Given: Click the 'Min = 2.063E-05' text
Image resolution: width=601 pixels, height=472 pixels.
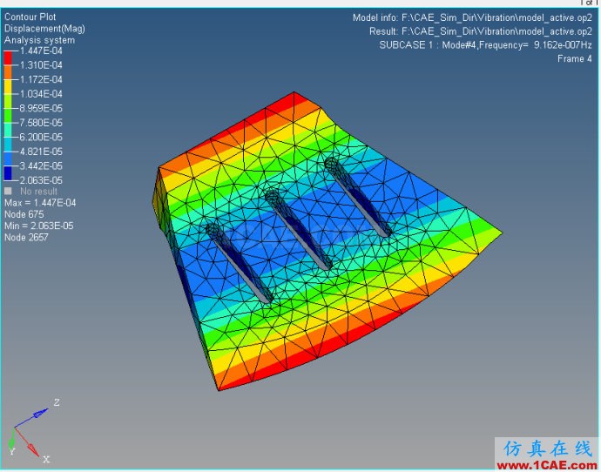Looking at the screenshot, I should point(39,226).
